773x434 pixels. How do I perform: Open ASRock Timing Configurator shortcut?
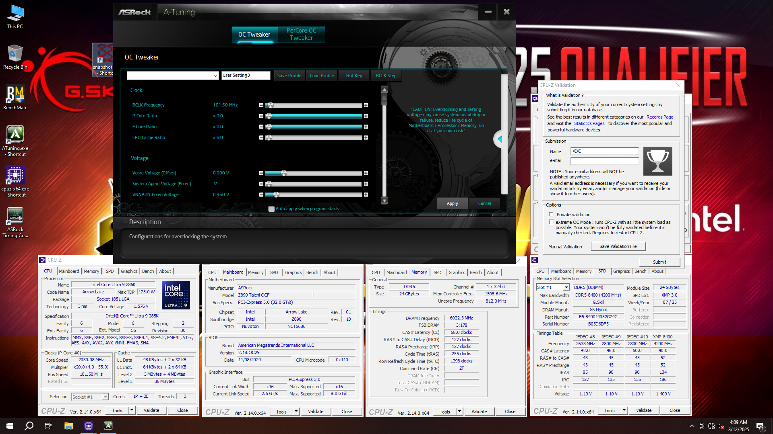15,223
